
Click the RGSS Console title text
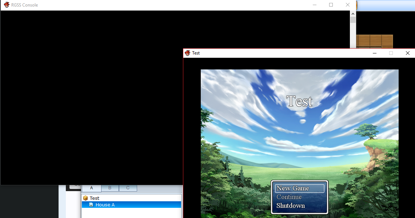tap(25, 5)
